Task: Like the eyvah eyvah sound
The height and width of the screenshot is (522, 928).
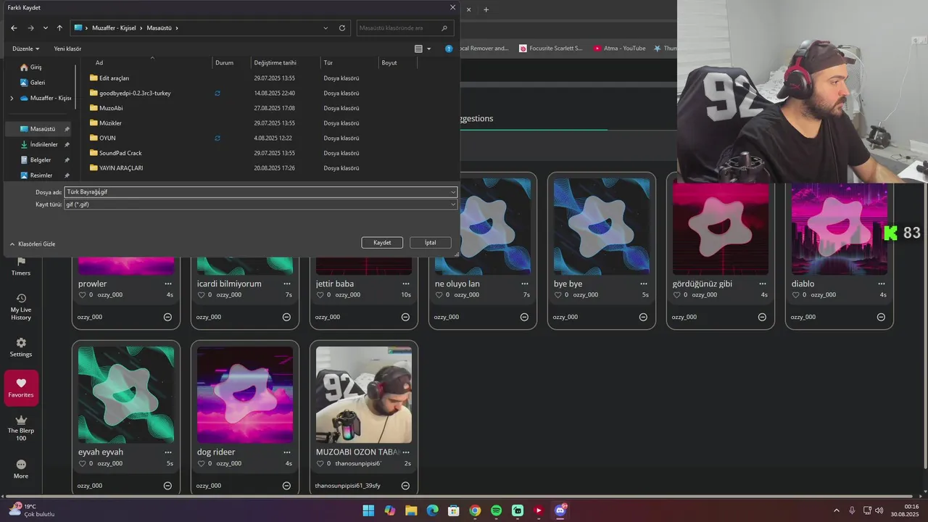Action: point(82,463)
